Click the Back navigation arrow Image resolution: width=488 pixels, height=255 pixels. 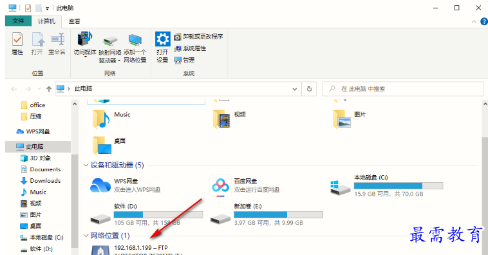[14, 89]
